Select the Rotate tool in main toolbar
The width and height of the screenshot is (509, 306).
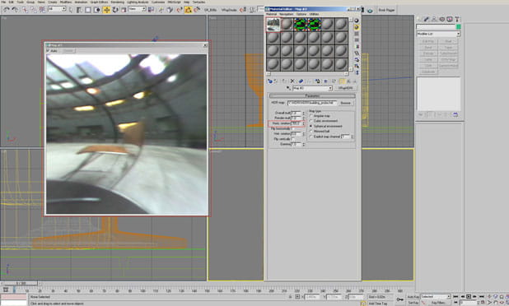click(x=115, y=10)
